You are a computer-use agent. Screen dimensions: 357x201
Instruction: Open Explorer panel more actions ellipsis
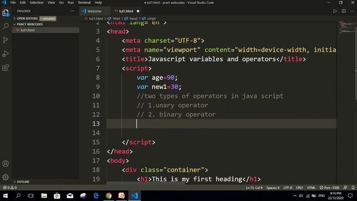tap(72, 11)
